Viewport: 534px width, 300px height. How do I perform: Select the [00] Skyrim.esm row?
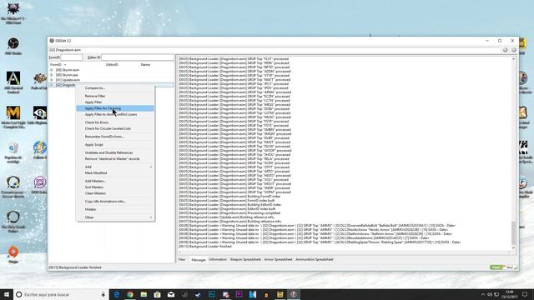pyautogui.click(x=111, y=70)
